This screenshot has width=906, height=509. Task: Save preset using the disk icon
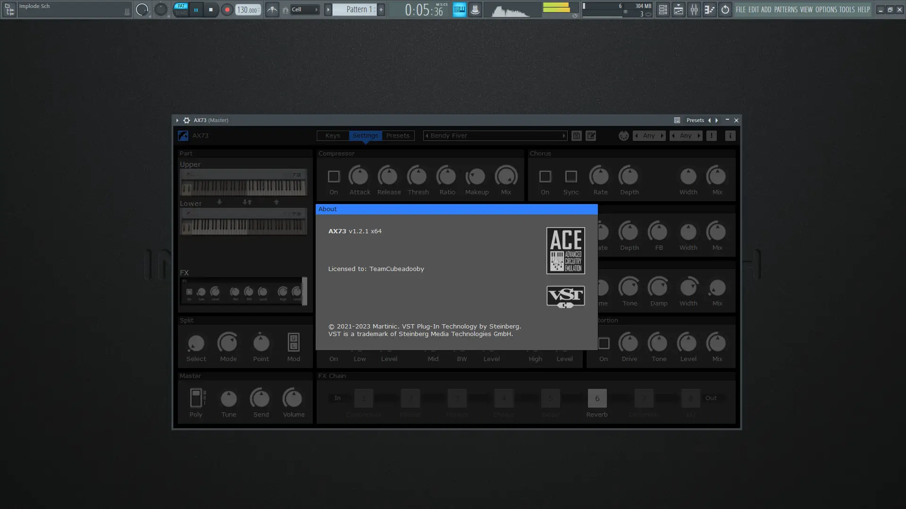pyautogui.click(x=576, y=136)
